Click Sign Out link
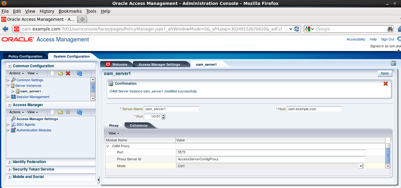 (x=388, y=39)
